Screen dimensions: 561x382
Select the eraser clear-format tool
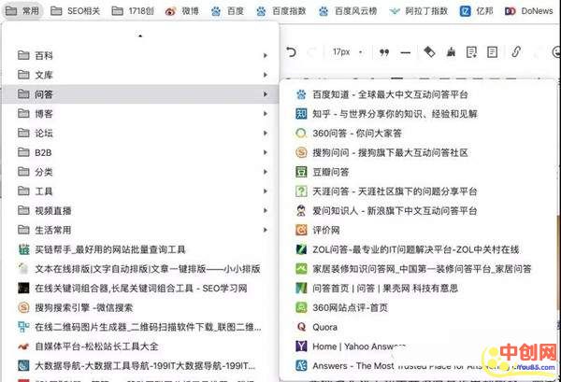point(429,52)
